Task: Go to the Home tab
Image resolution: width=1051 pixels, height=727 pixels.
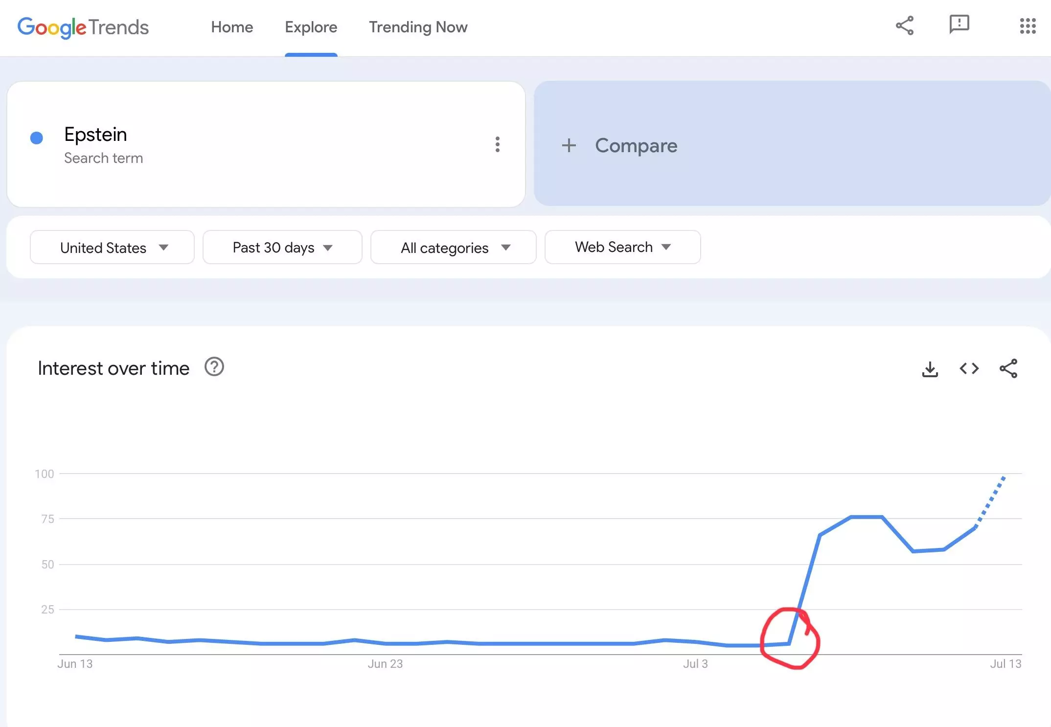Action: point(232,27)
